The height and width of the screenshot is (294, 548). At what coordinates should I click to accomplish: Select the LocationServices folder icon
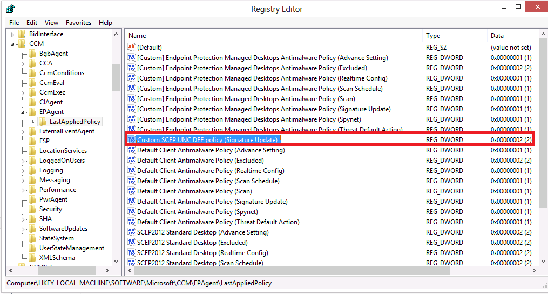(x=32, y=151)
